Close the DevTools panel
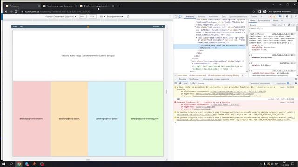 296,17
